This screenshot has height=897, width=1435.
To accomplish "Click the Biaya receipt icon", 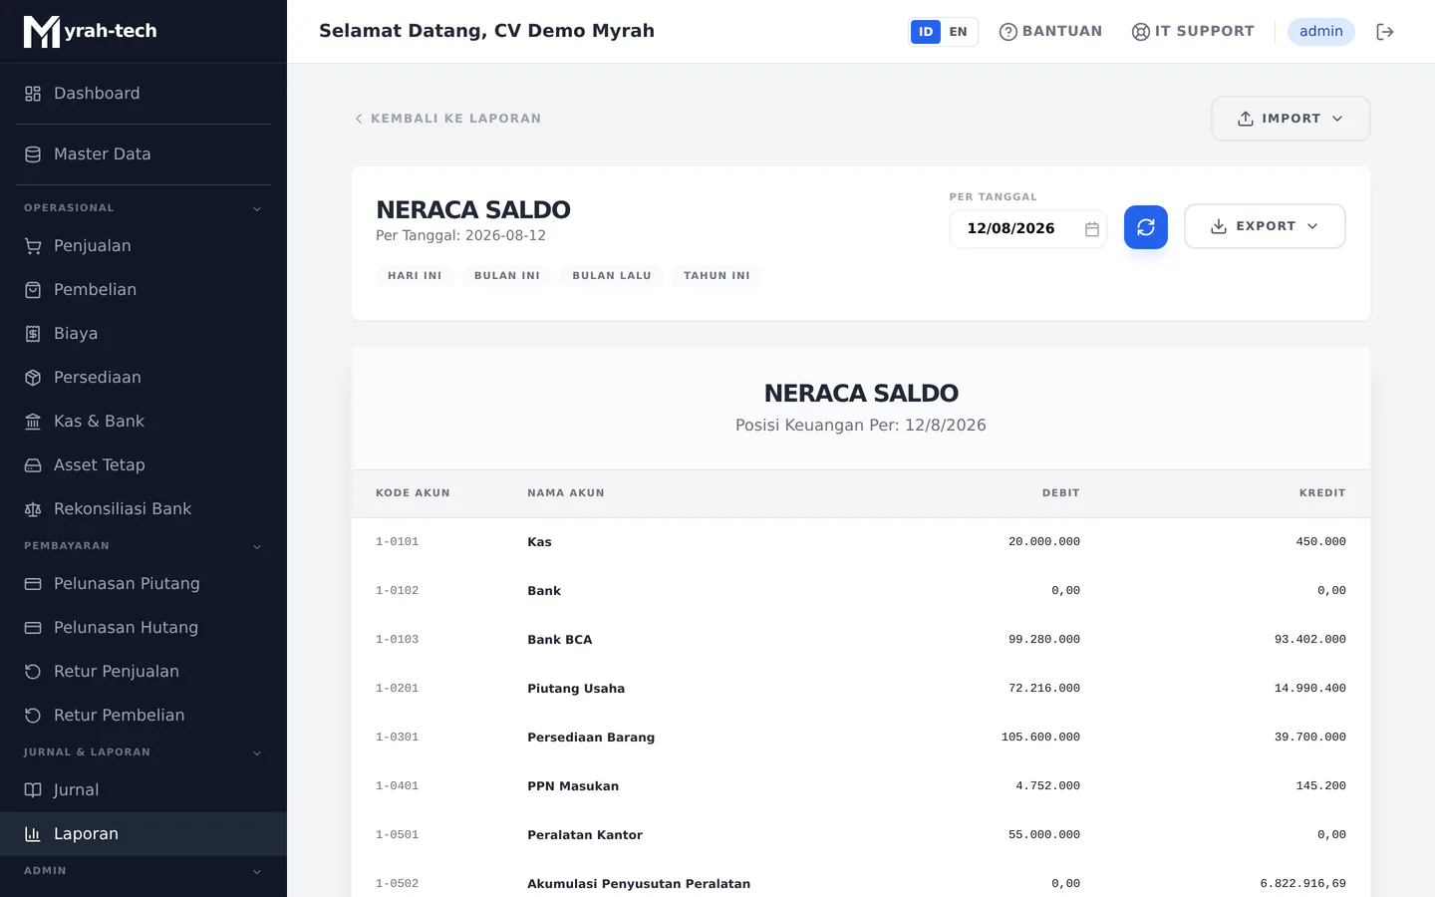I will (33, 334).
